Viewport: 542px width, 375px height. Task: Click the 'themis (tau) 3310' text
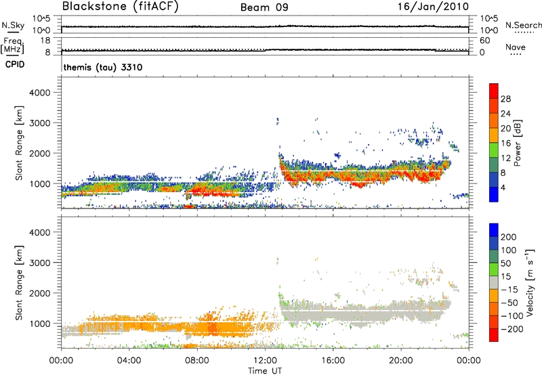103,67
